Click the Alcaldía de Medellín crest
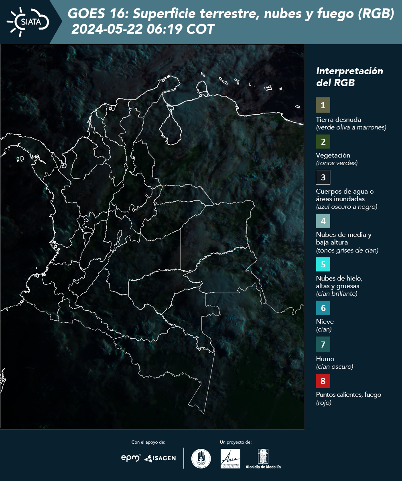402x481 pixels. pyautogui.click(x=263, y=459)
